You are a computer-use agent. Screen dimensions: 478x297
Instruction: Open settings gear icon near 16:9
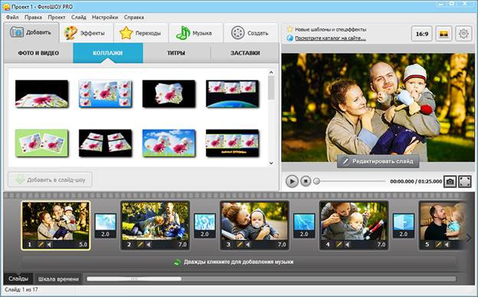pyautogui.click(x=463, y=34)
